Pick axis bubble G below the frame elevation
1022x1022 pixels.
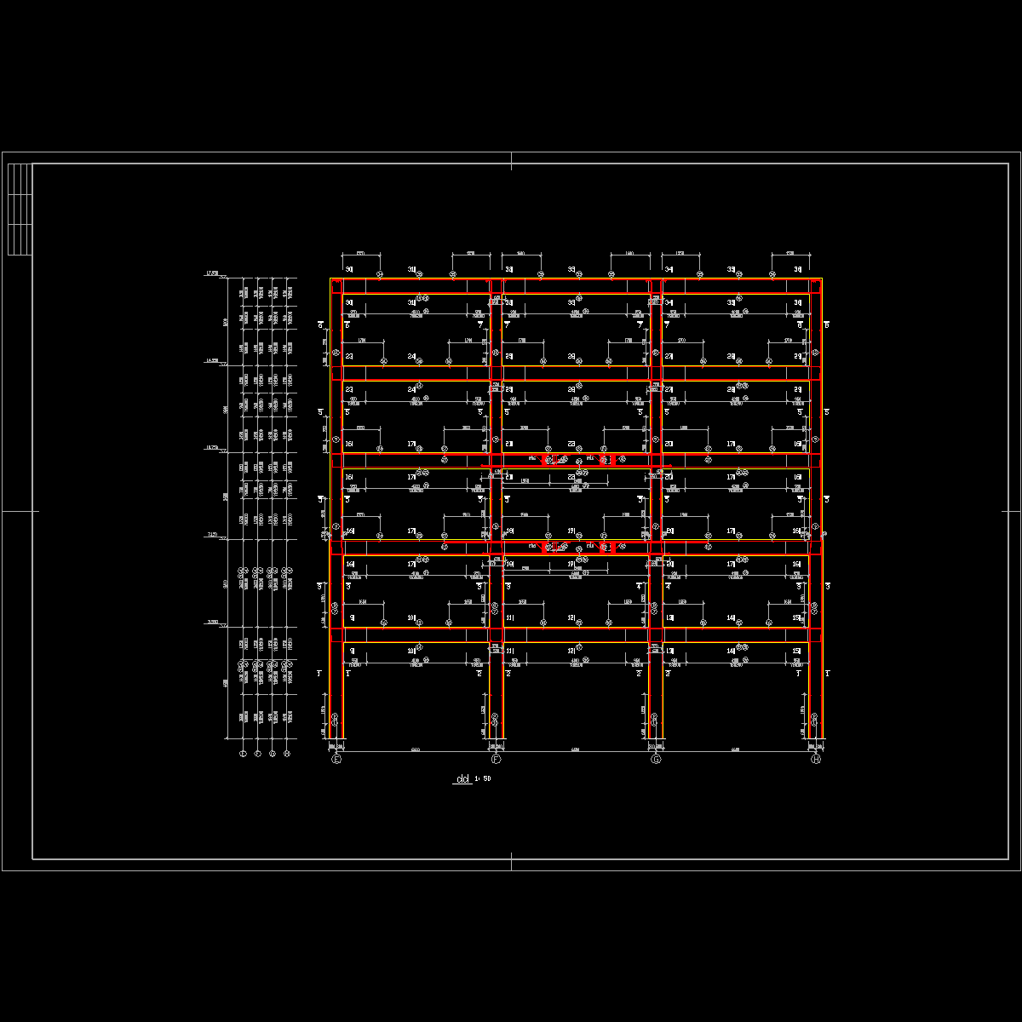click(656, 759)
